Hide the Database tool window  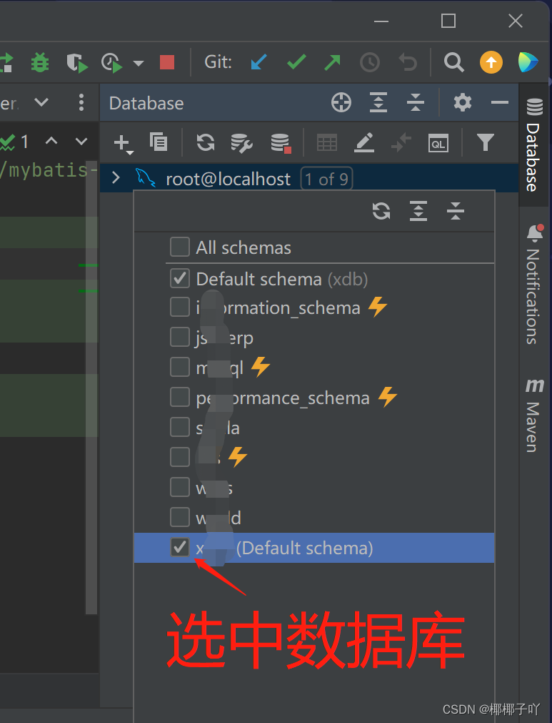[500, 102]
